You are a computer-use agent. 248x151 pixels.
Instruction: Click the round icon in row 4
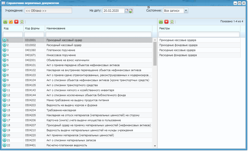tap(5, 55)
